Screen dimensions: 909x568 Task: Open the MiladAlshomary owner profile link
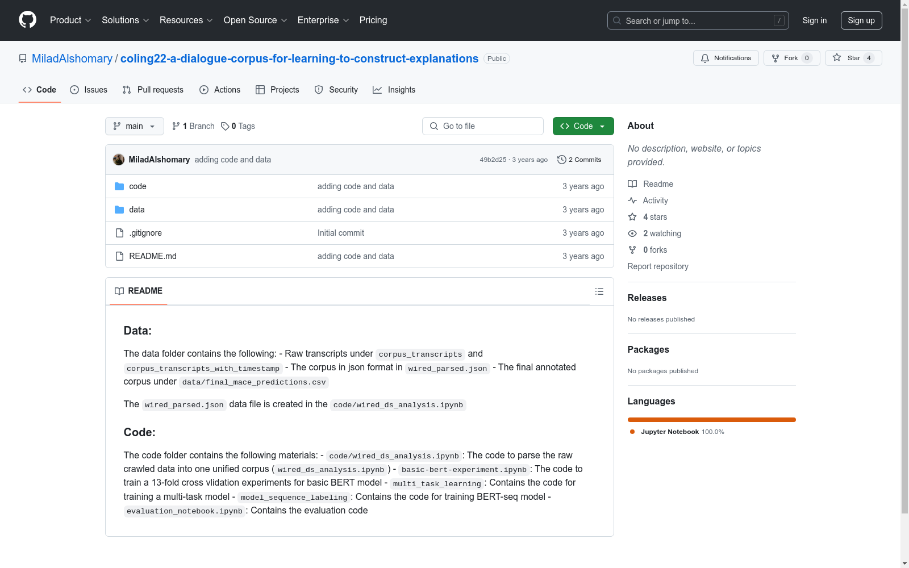pyautogui.click(x=72, y=59)
